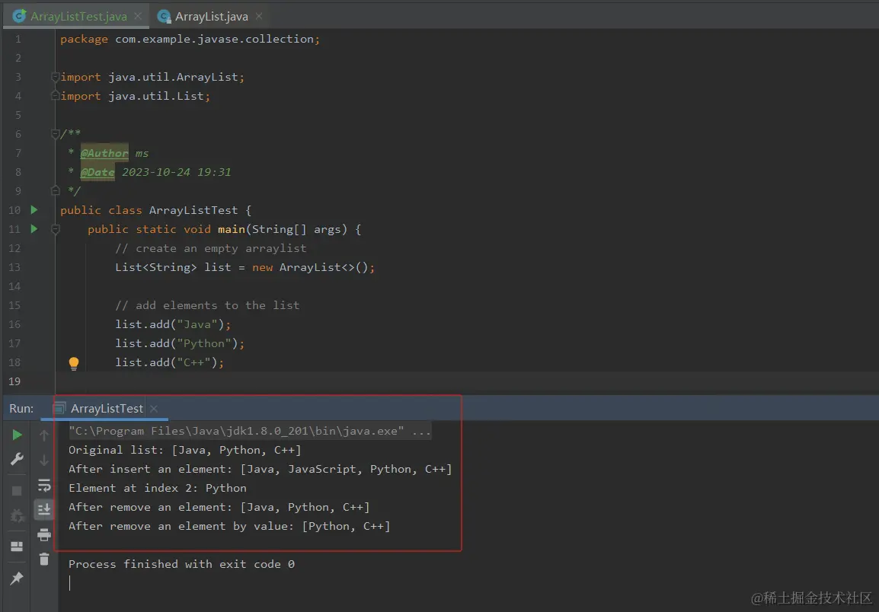
Task: Click the debug bug icon in Run panel
Action: [x=17, y=515]
